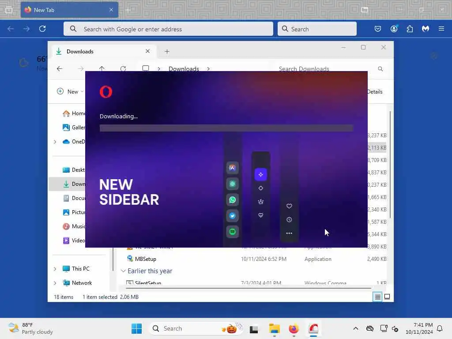
Task: Select Pictures in the navigation pane
Action: click(74, 212)
